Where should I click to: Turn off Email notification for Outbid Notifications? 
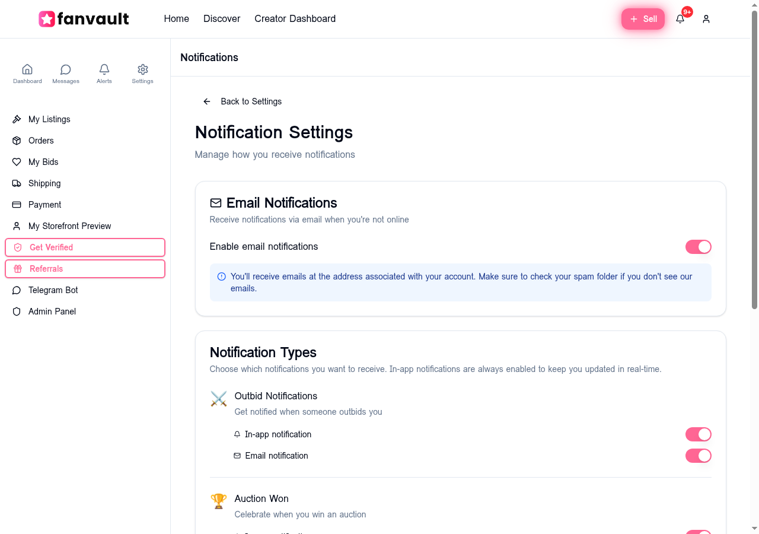click(x=698, y=456)
